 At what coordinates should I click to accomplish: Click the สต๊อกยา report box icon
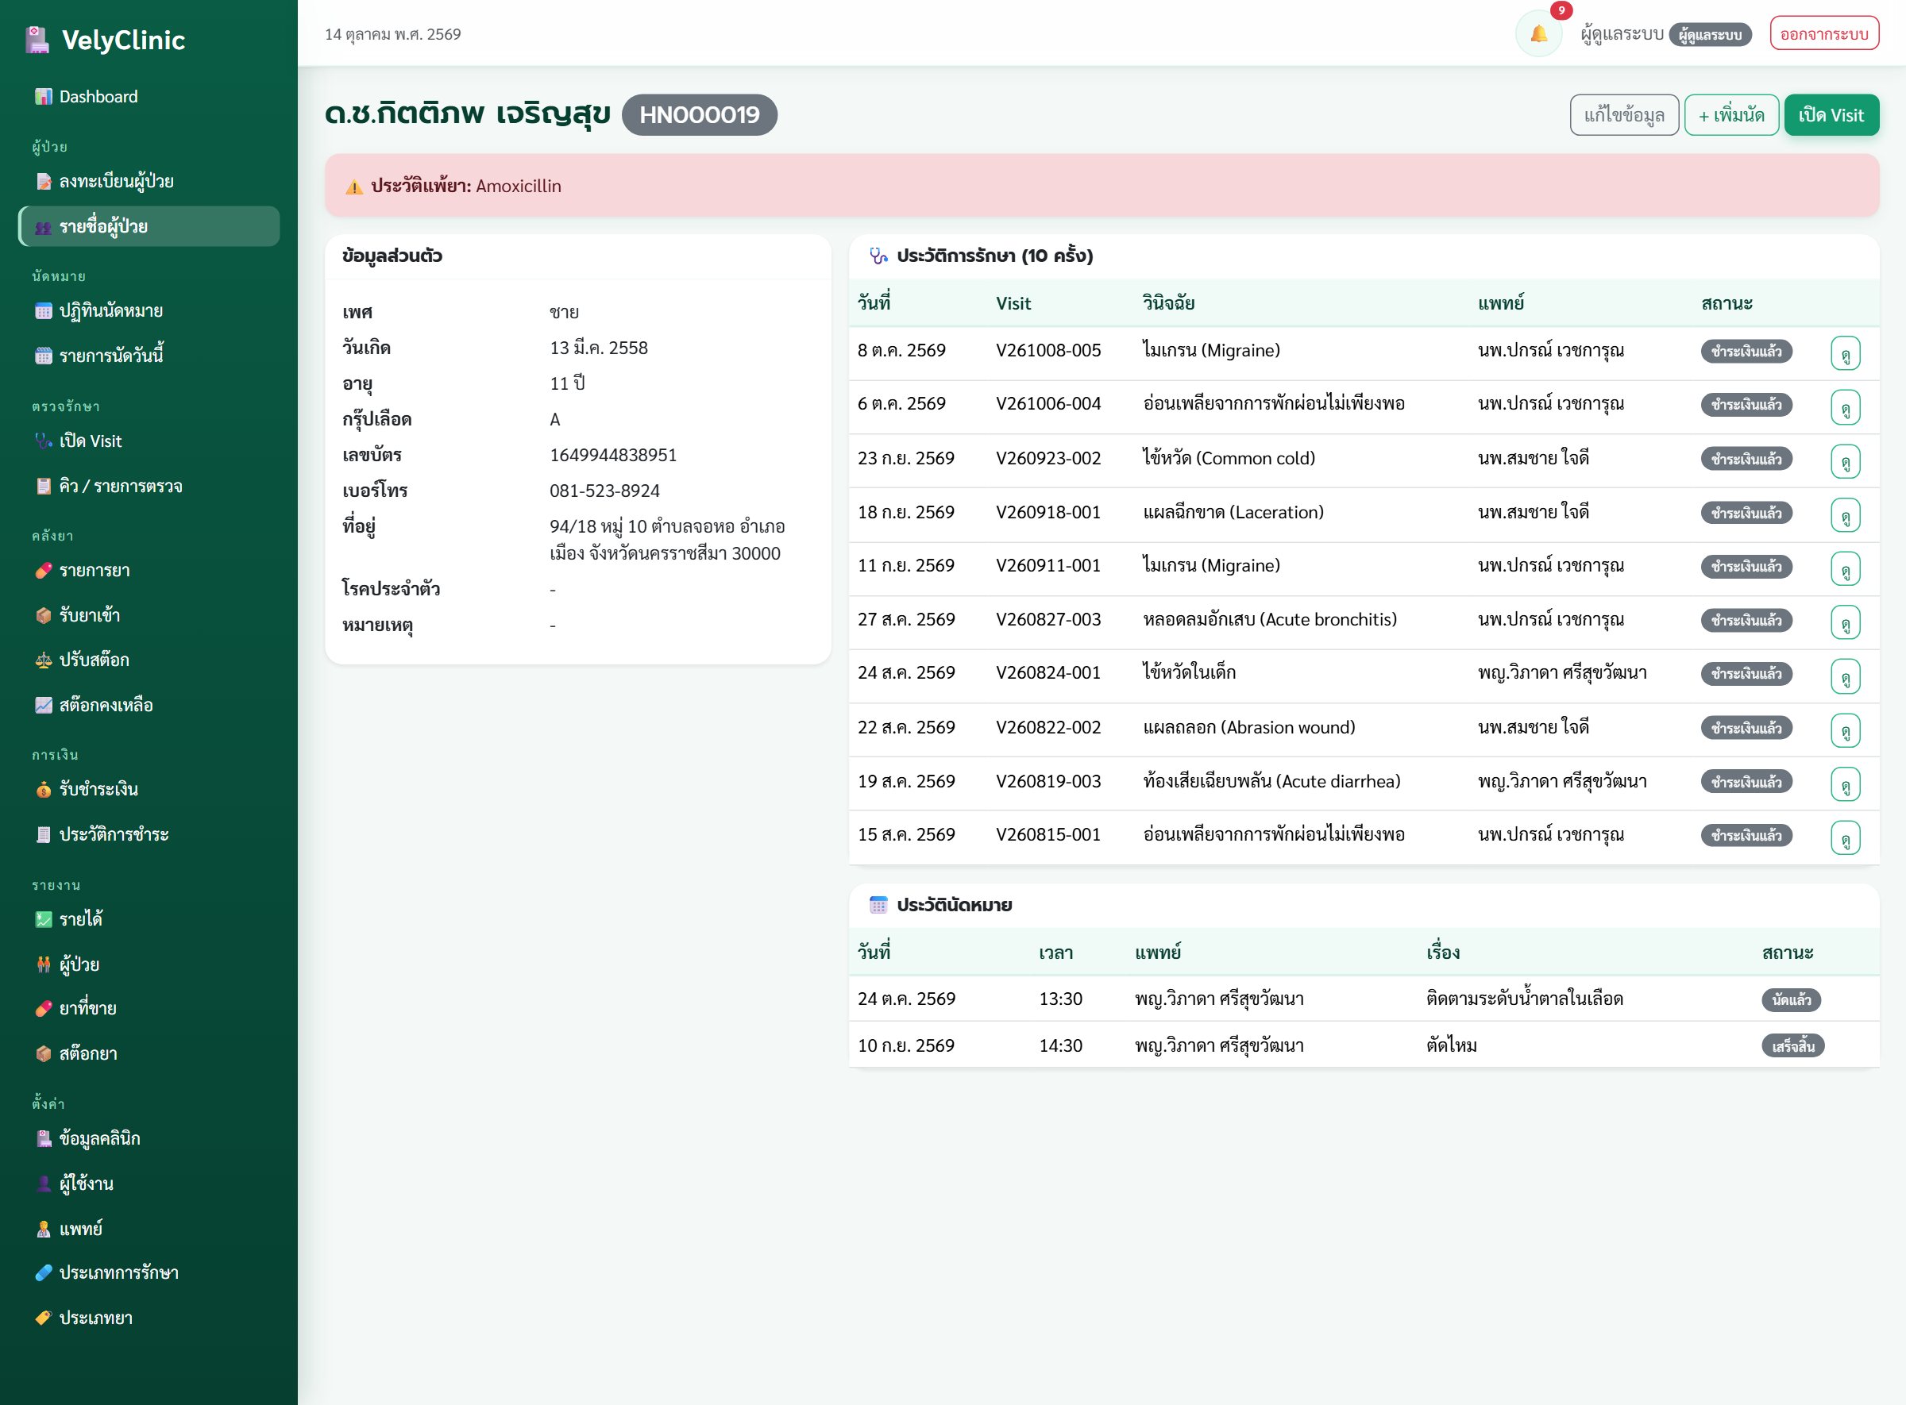pyautogui.click(x=44, y=1054)
